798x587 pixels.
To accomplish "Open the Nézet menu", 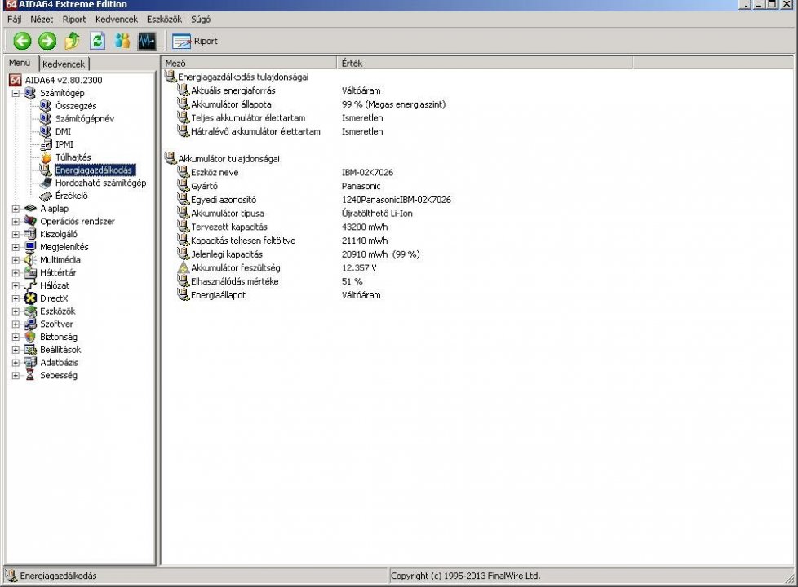I will coord(42,20).
